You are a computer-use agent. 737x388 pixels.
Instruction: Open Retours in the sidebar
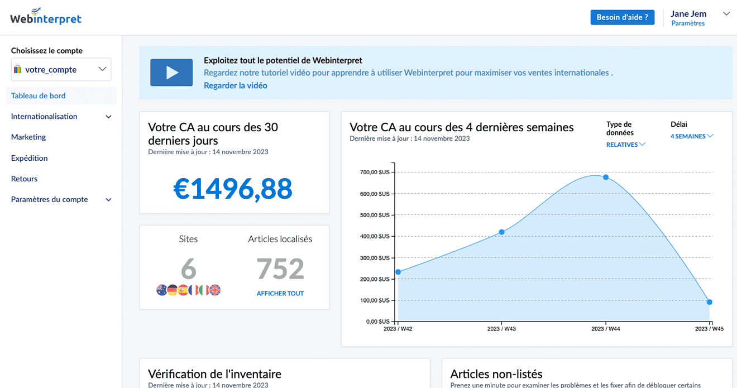point(25,179)
